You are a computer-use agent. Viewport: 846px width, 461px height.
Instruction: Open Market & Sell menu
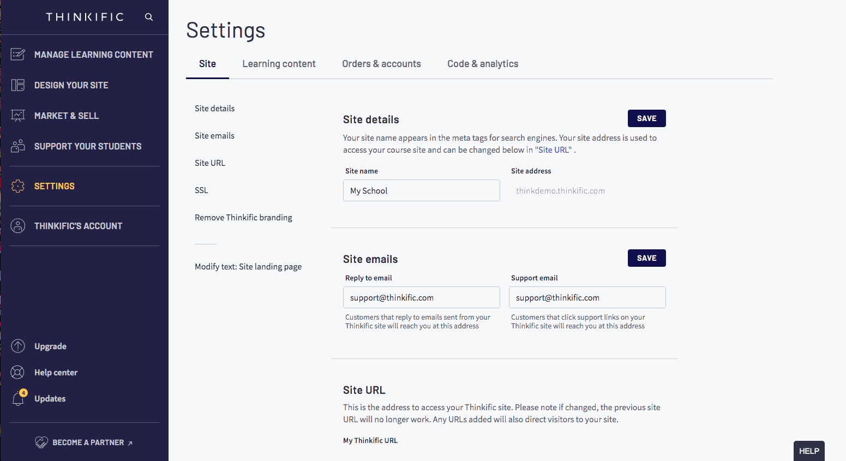tap(67, 116)
